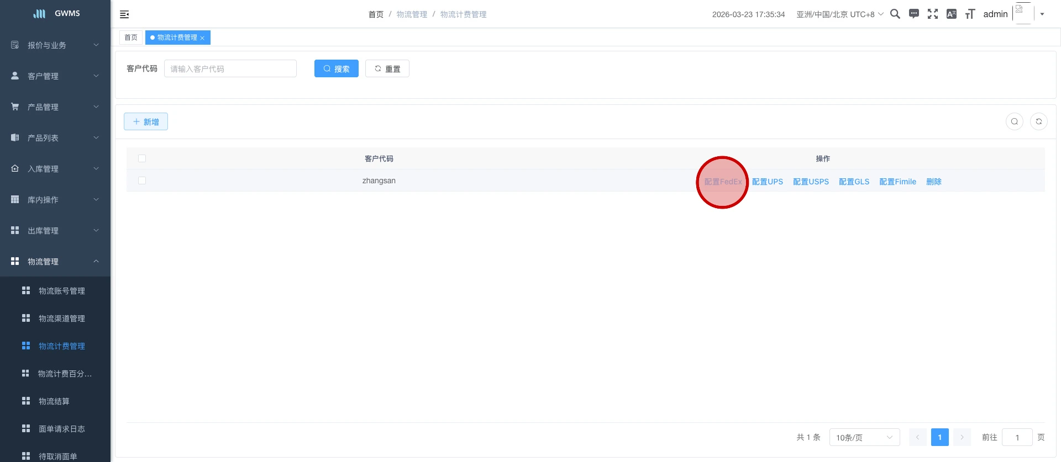Image resolution: width=1061 pixels, height=462 pixels.
Task: Click the 客户管理 person icon
Action: [x=15, y=76]
